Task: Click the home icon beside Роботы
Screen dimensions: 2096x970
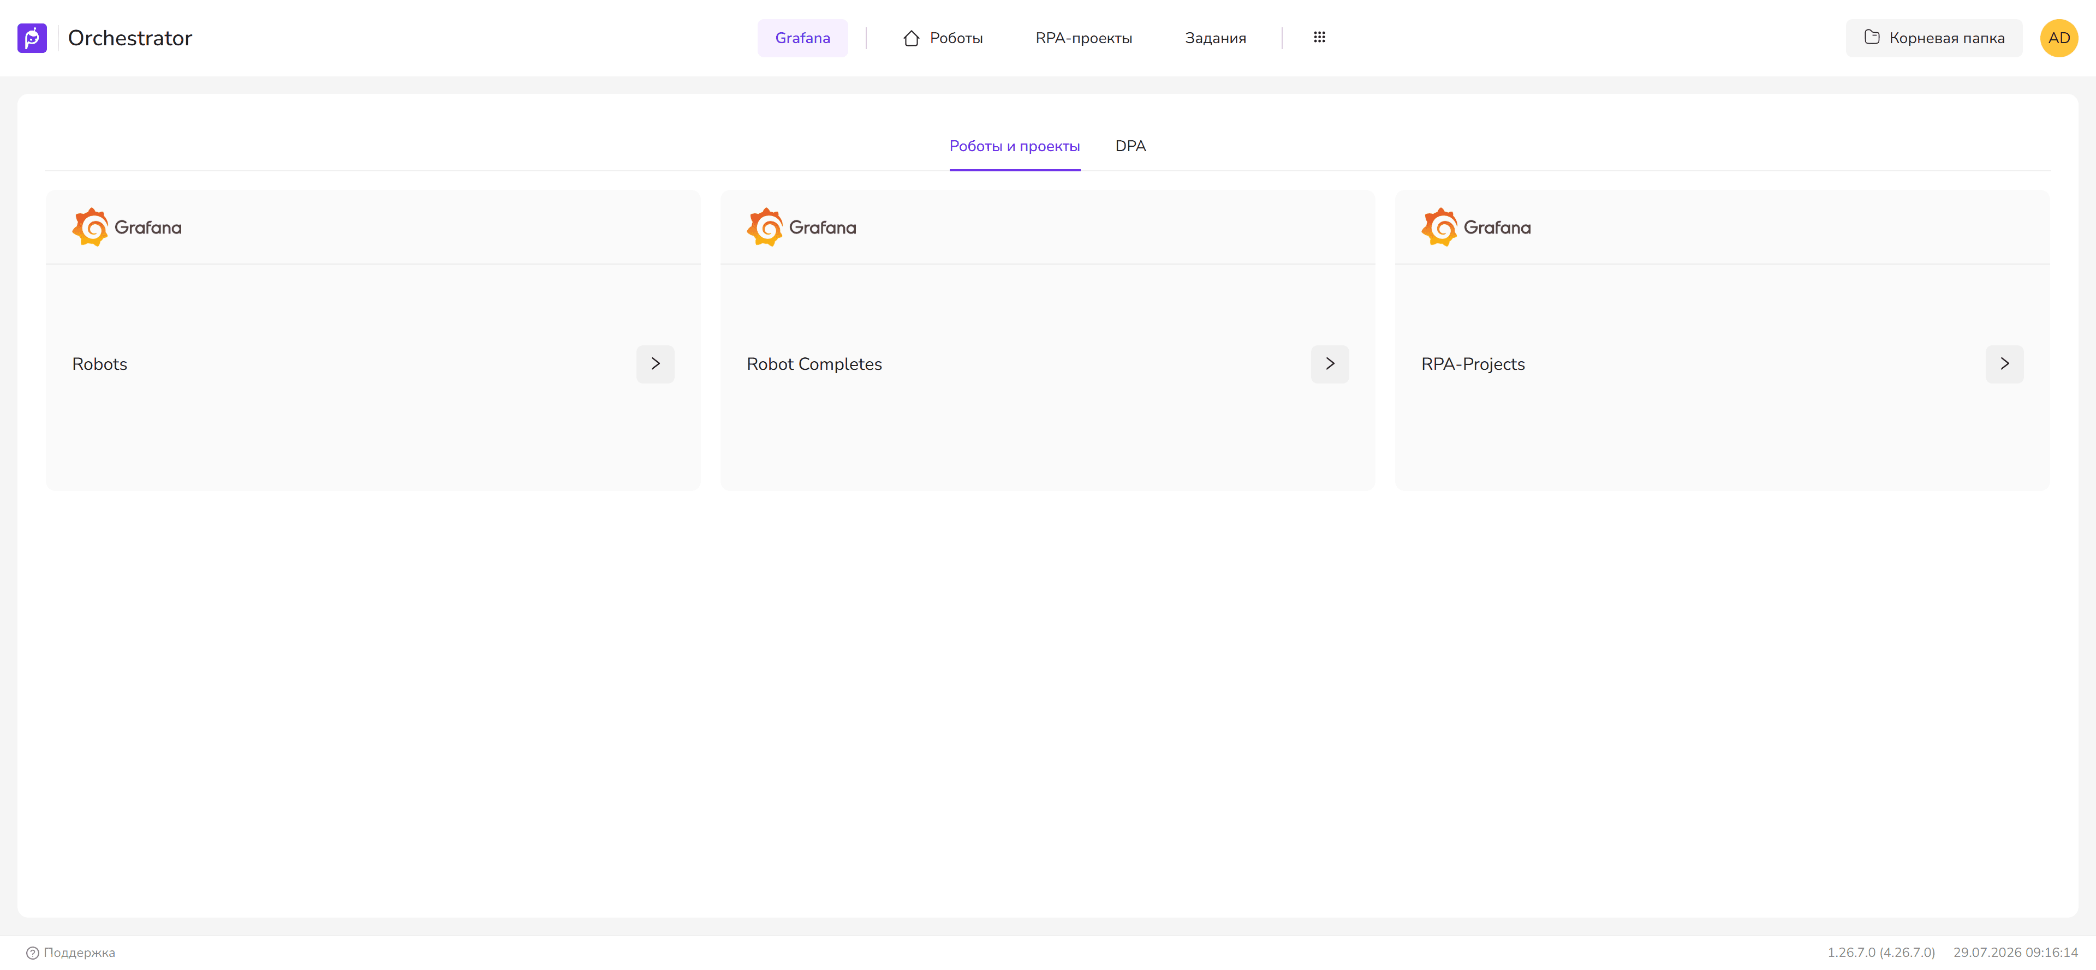Action: coord(912,38)
